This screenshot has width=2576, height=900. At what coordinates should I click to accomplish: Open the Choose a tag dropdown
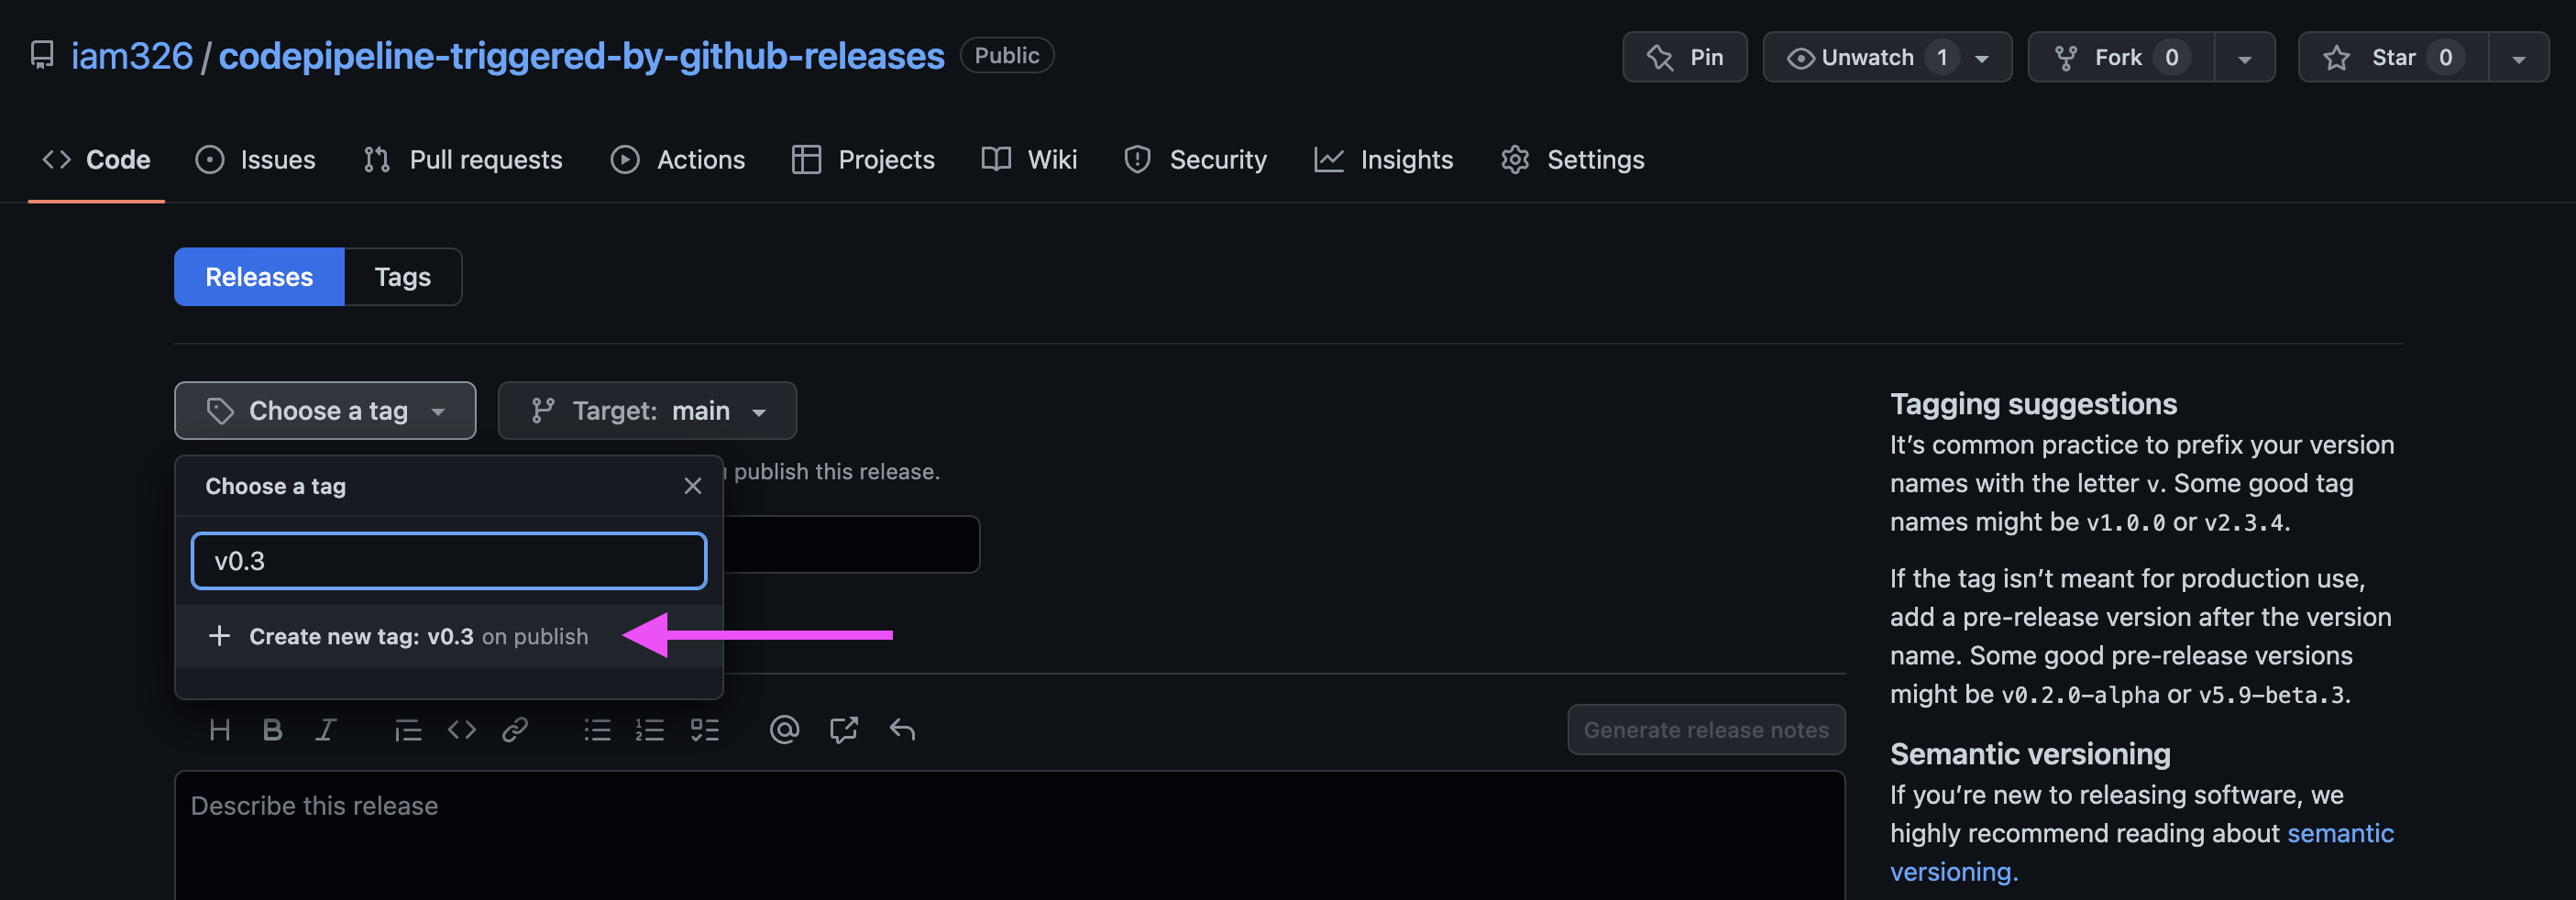pos(325,410)
